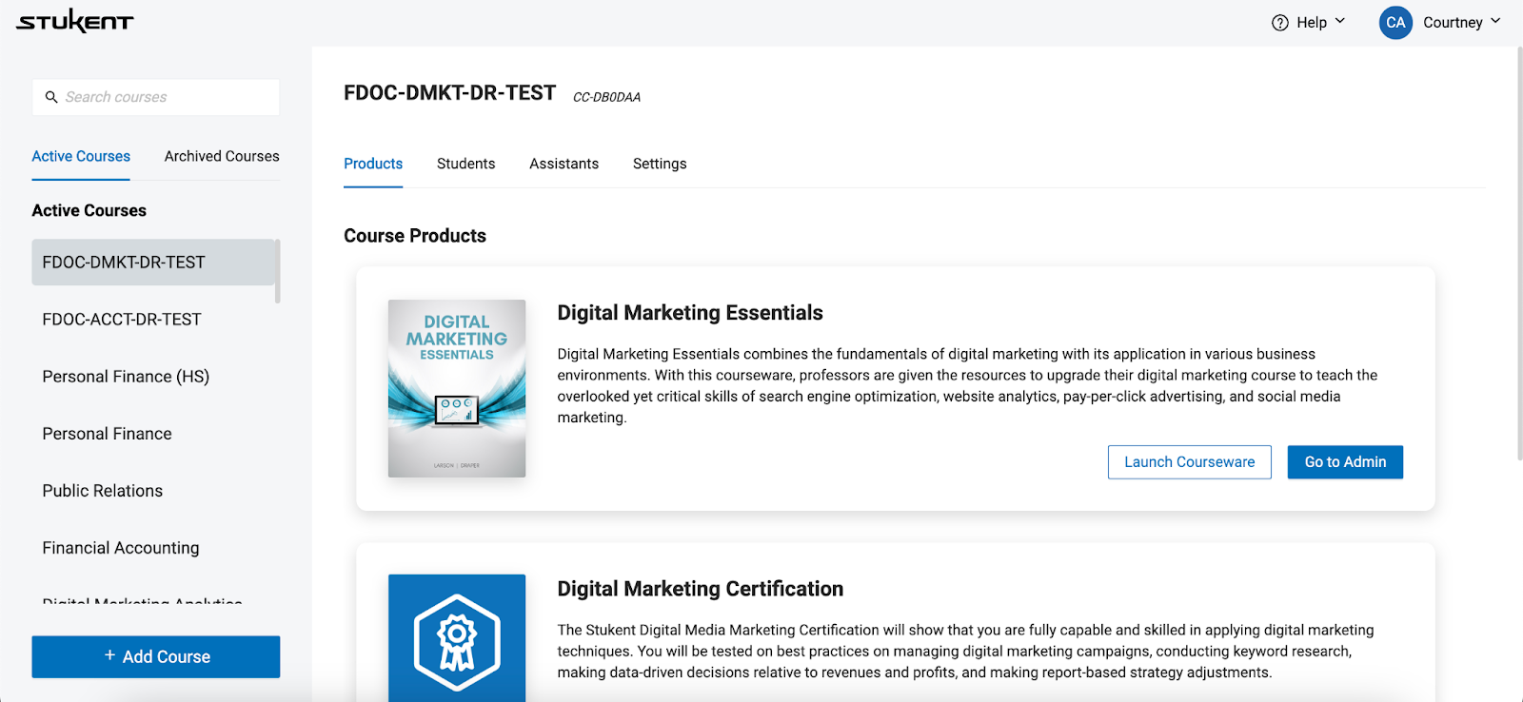Image resolution: width=1523 pixels, height=702 pixels.
Task: Open the Personal Finance course
Action: click(108, 434)
